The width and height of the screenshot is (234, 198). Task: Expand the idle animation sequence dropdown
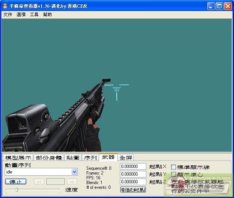[75, 172]
